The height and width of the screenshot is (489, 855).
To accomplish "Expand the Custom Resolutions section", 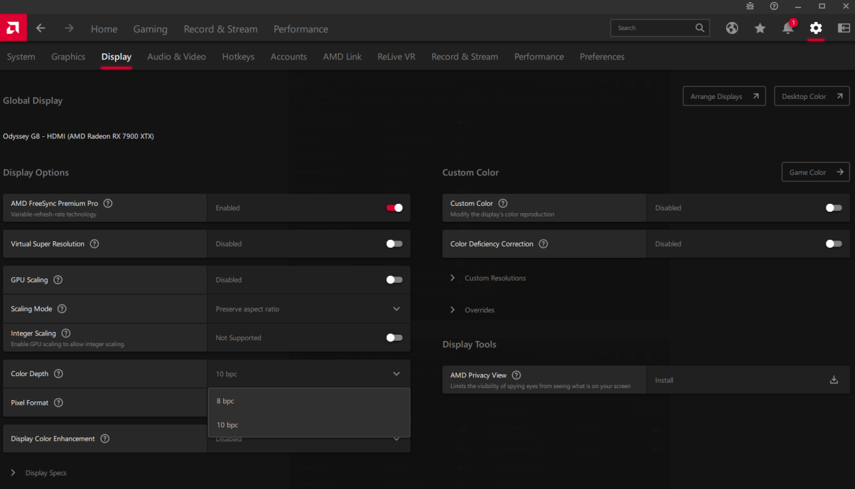I will pos(494,278).
